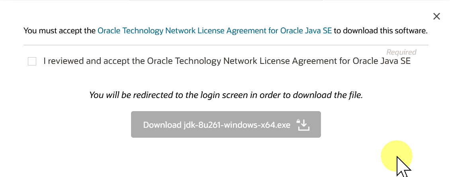Click the small lock icon on download button
This screenshot has height=177, width=450.
coord(299,121)
